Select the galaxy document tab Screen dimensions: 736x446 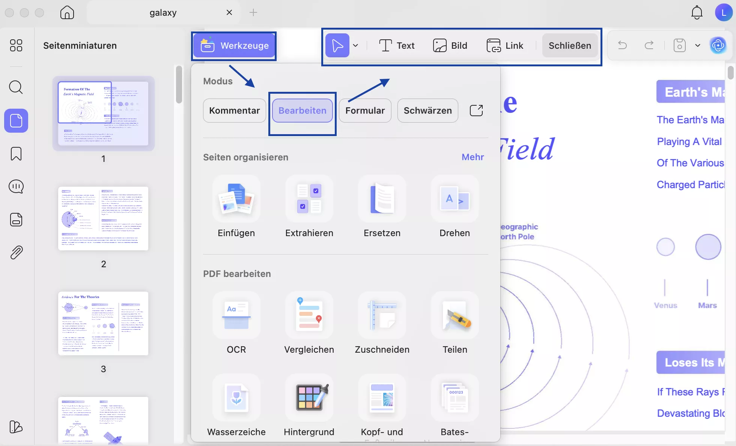163,13
